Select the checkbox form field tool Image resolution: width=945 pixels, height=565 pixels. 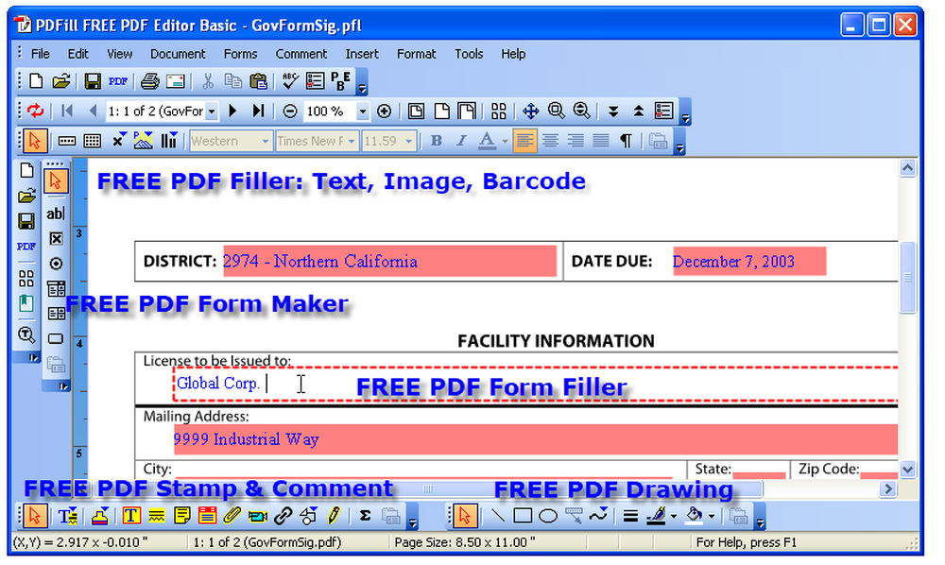(x=56, y=239)
